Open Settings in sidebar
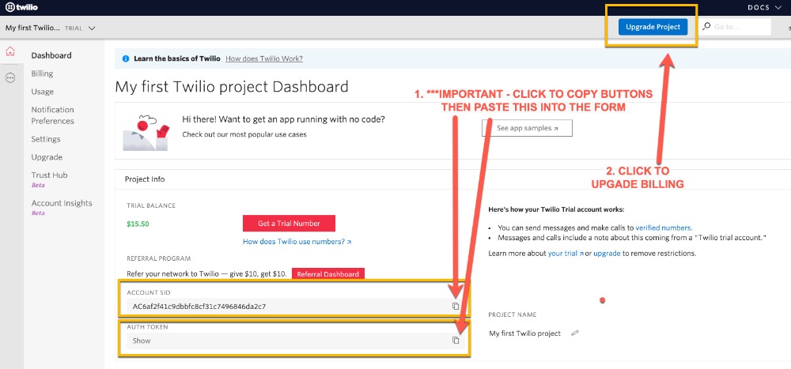Image resolution: width=791 pixels, height=369 pixels. 46,139
